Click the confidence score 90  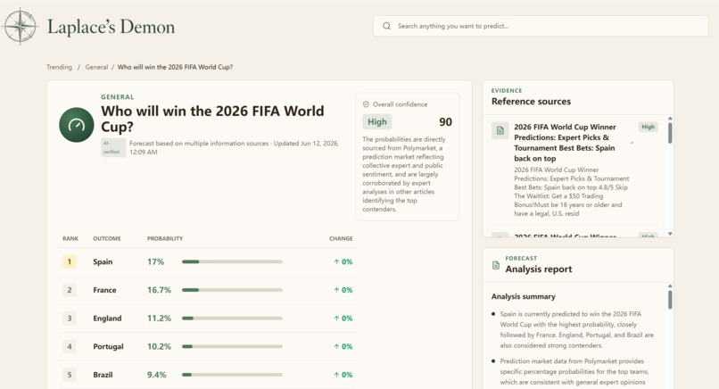[x=445, y=122]
